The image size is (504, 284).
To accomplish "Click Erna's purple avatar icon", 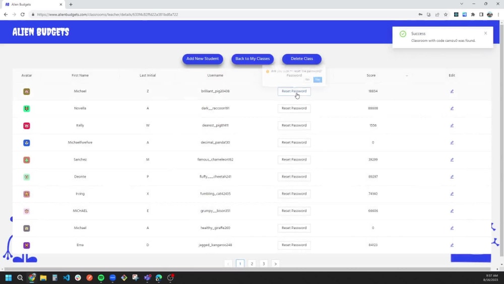I will tap(27, 245).
